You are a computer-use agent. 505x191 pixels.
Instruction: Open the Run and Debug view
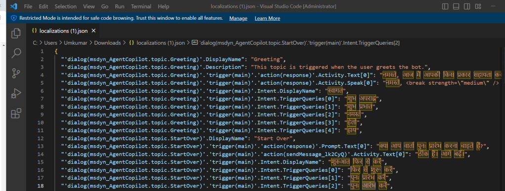pos(16,94)
